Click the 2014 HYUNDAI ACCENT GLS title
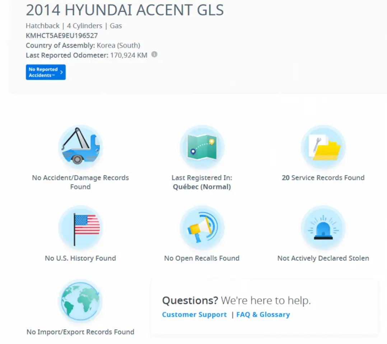This screenshot has width=387, height=344. [125, 10]
